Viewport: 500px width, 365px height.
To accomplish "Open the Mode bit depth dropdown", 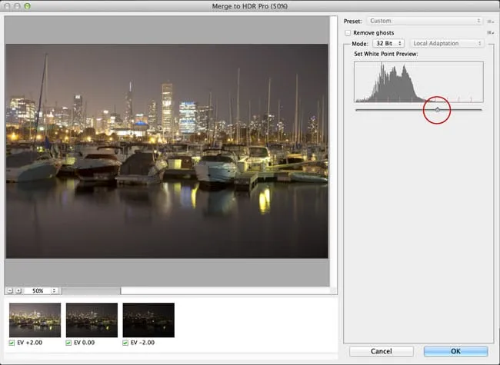I will [388, 44].
